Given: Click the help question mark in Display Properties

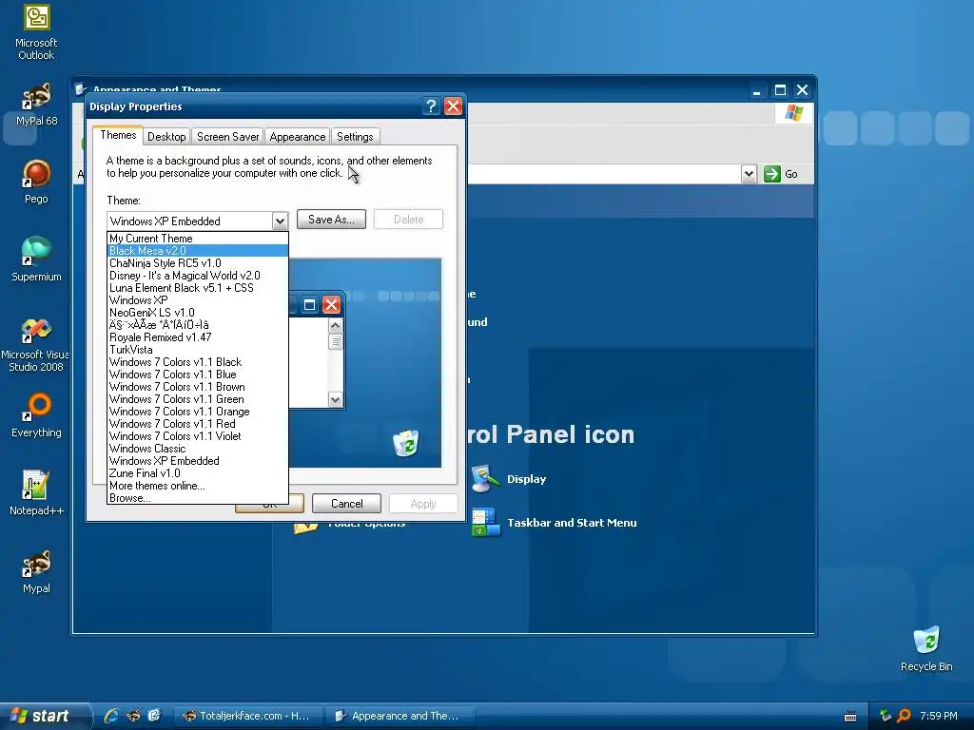Looking at the screenshot, I should [431, 106].
